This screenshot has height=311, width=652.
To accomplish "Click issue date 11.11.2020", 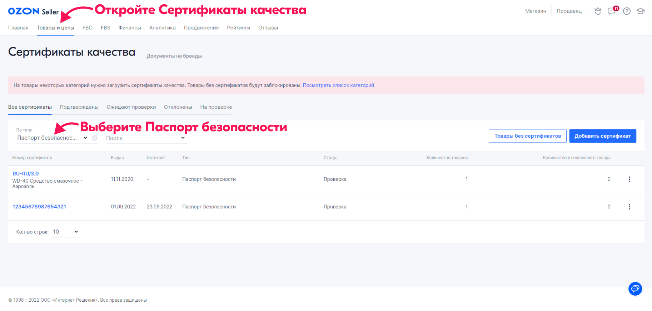I will click(x=122, y=179).
